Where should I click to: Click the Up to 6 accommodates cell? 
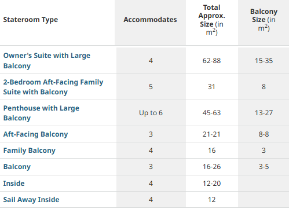point(151,113)
